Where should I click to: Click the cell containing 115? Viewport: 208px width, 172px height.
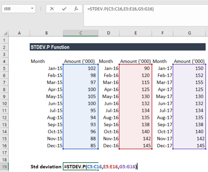(136, 82)
